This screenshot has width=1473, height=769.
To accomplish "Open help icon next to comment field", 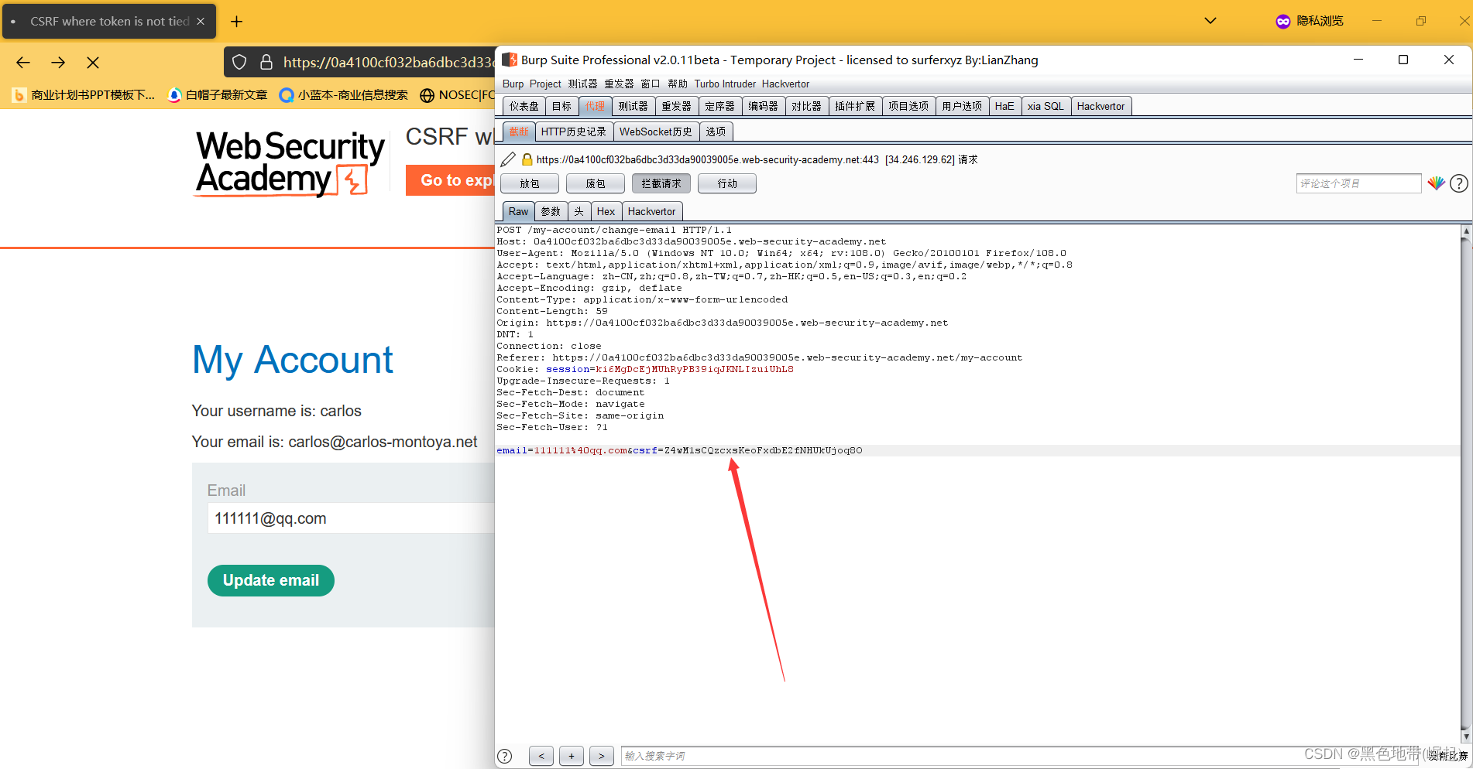I will [x=1459, y=183].
